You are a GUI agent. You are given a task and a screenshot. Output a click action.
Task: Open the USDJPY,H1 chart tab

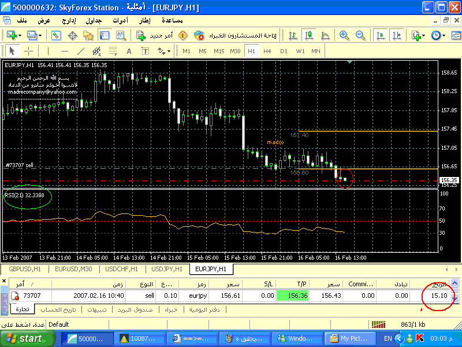(x=166, y=269)
